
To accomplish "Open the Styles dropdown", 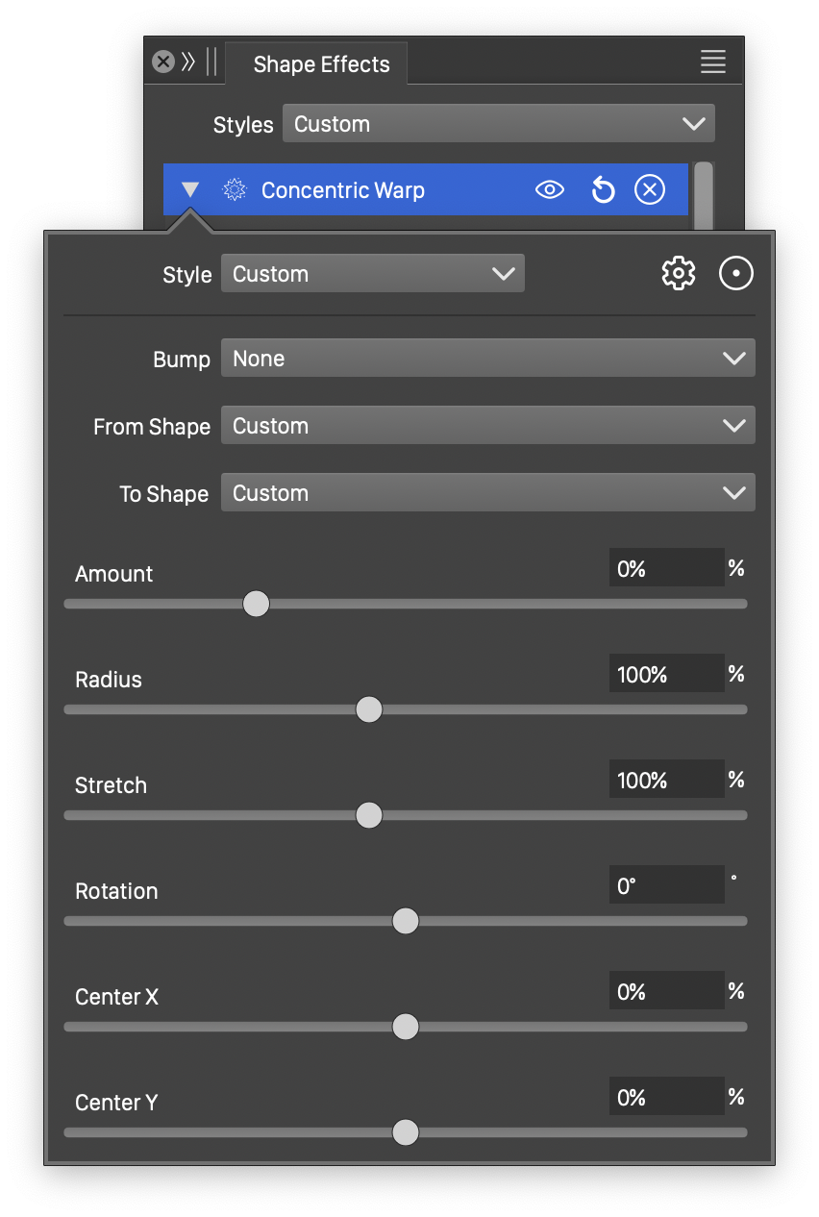I will click(x=498, y=124).
